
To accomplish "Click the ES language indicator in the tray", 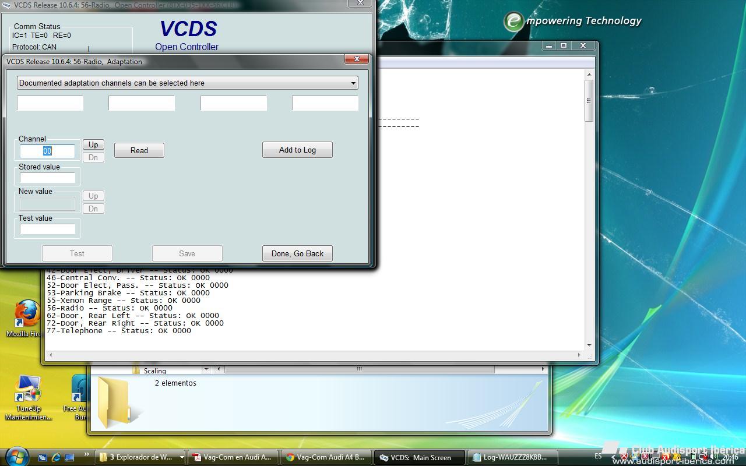I will click(x=599, y=456).
